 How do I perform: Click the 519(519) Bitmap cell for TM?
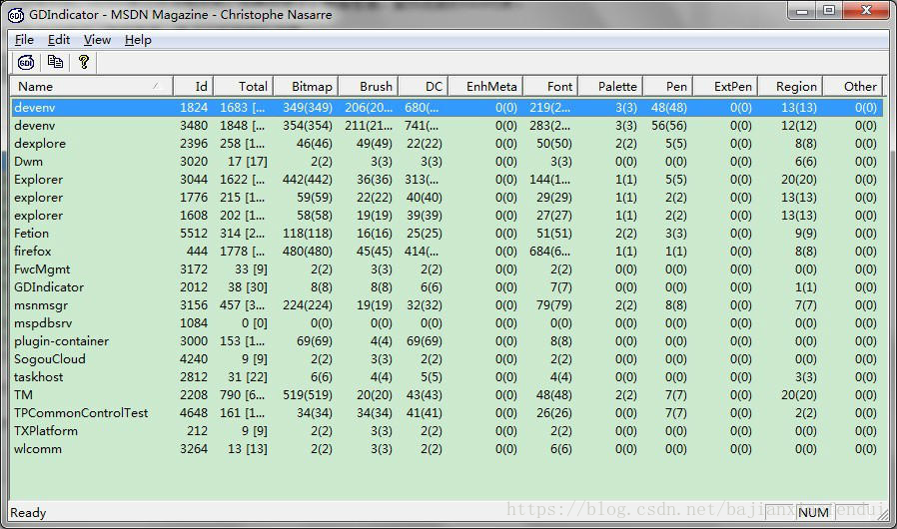coord(308,395)
